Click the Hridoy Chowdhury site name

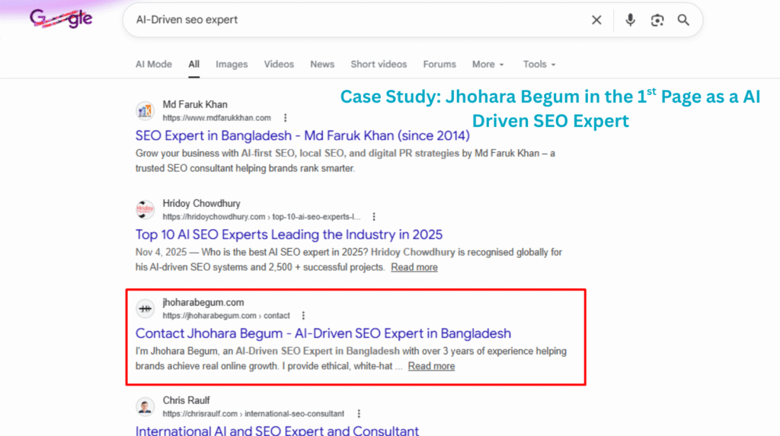(201, 203)
